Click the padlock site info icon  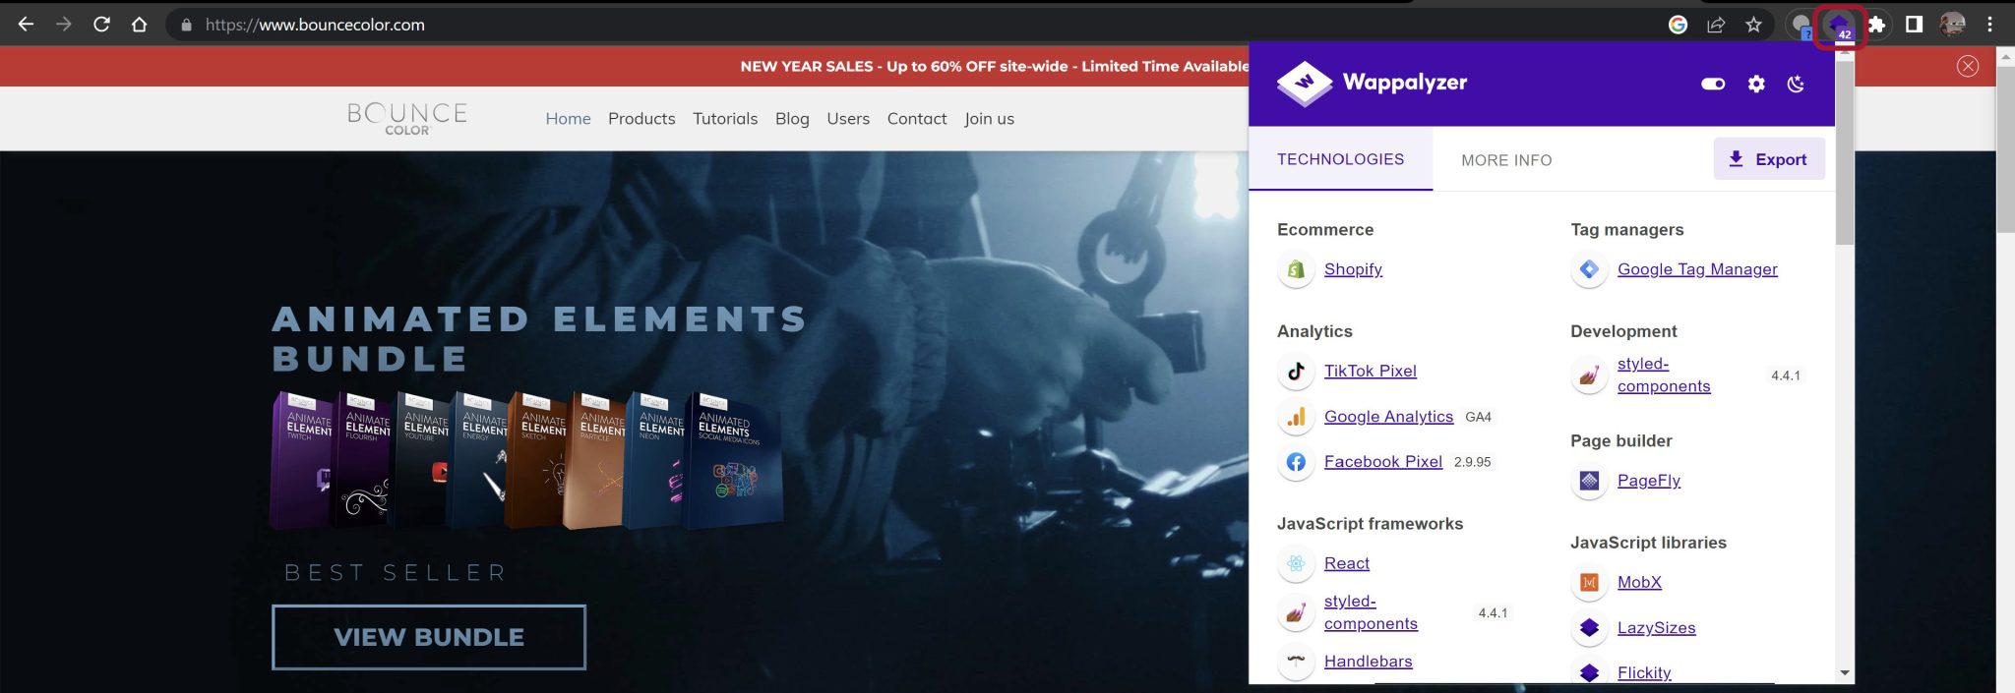pyautogui.click(x=186, y=25)
